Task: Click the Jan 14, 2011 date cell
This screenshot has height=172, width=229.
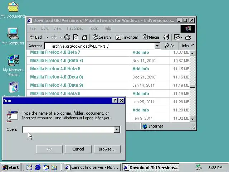Action: coord(143,85)
